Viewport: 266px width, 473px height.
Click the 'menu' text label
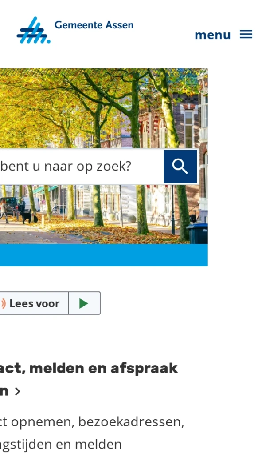[213, 35]
